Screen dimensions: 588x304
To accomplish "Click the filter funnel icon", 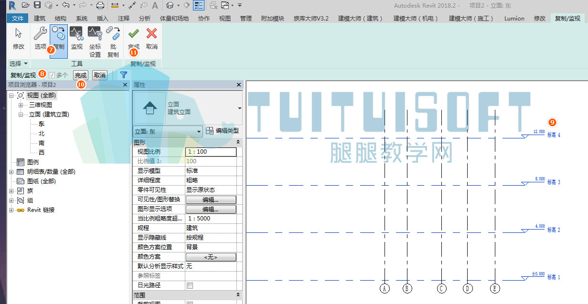I will pyautogui.click(x=124, y=75).
